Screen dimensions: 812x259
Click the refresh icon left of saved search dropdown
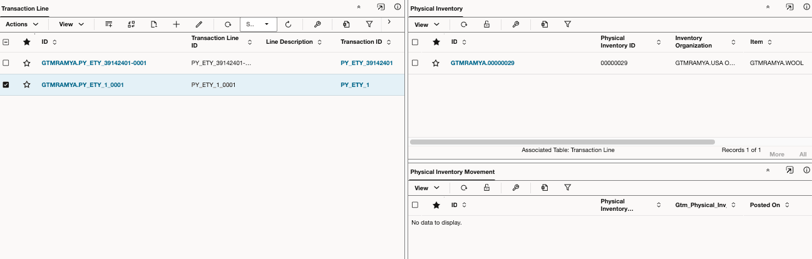[x=228, y=24]
